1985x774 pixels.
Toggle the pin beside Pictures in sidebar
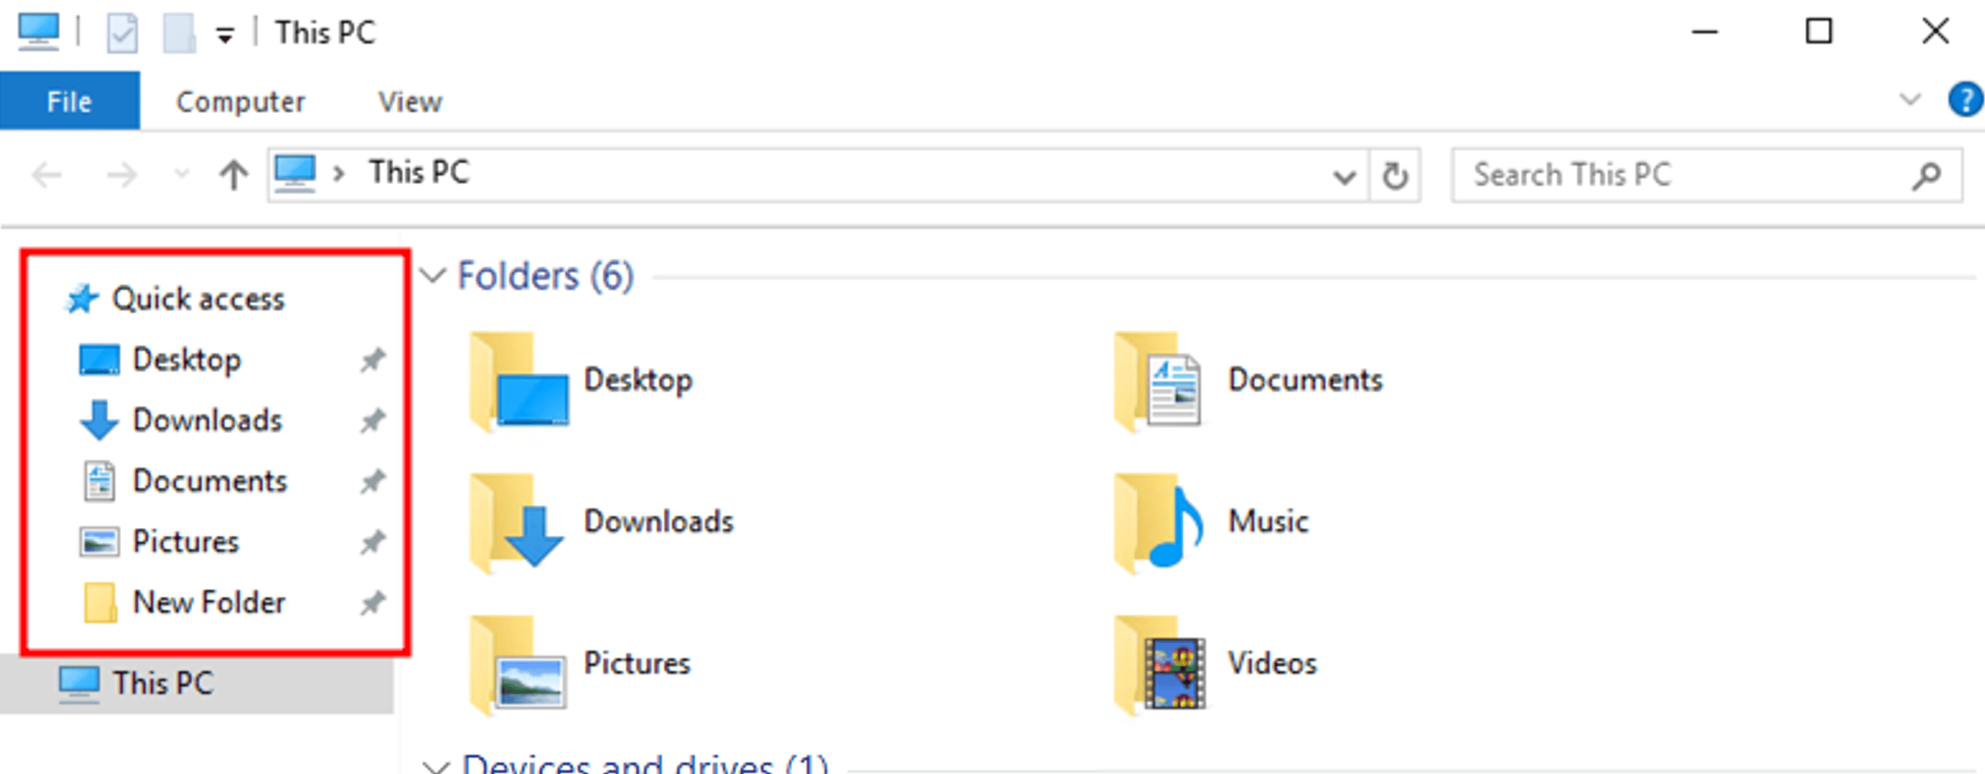pos(372,542)
